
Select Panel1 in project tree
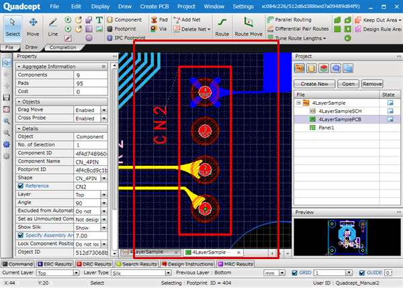pyautogui.click(x=326, y=128)
